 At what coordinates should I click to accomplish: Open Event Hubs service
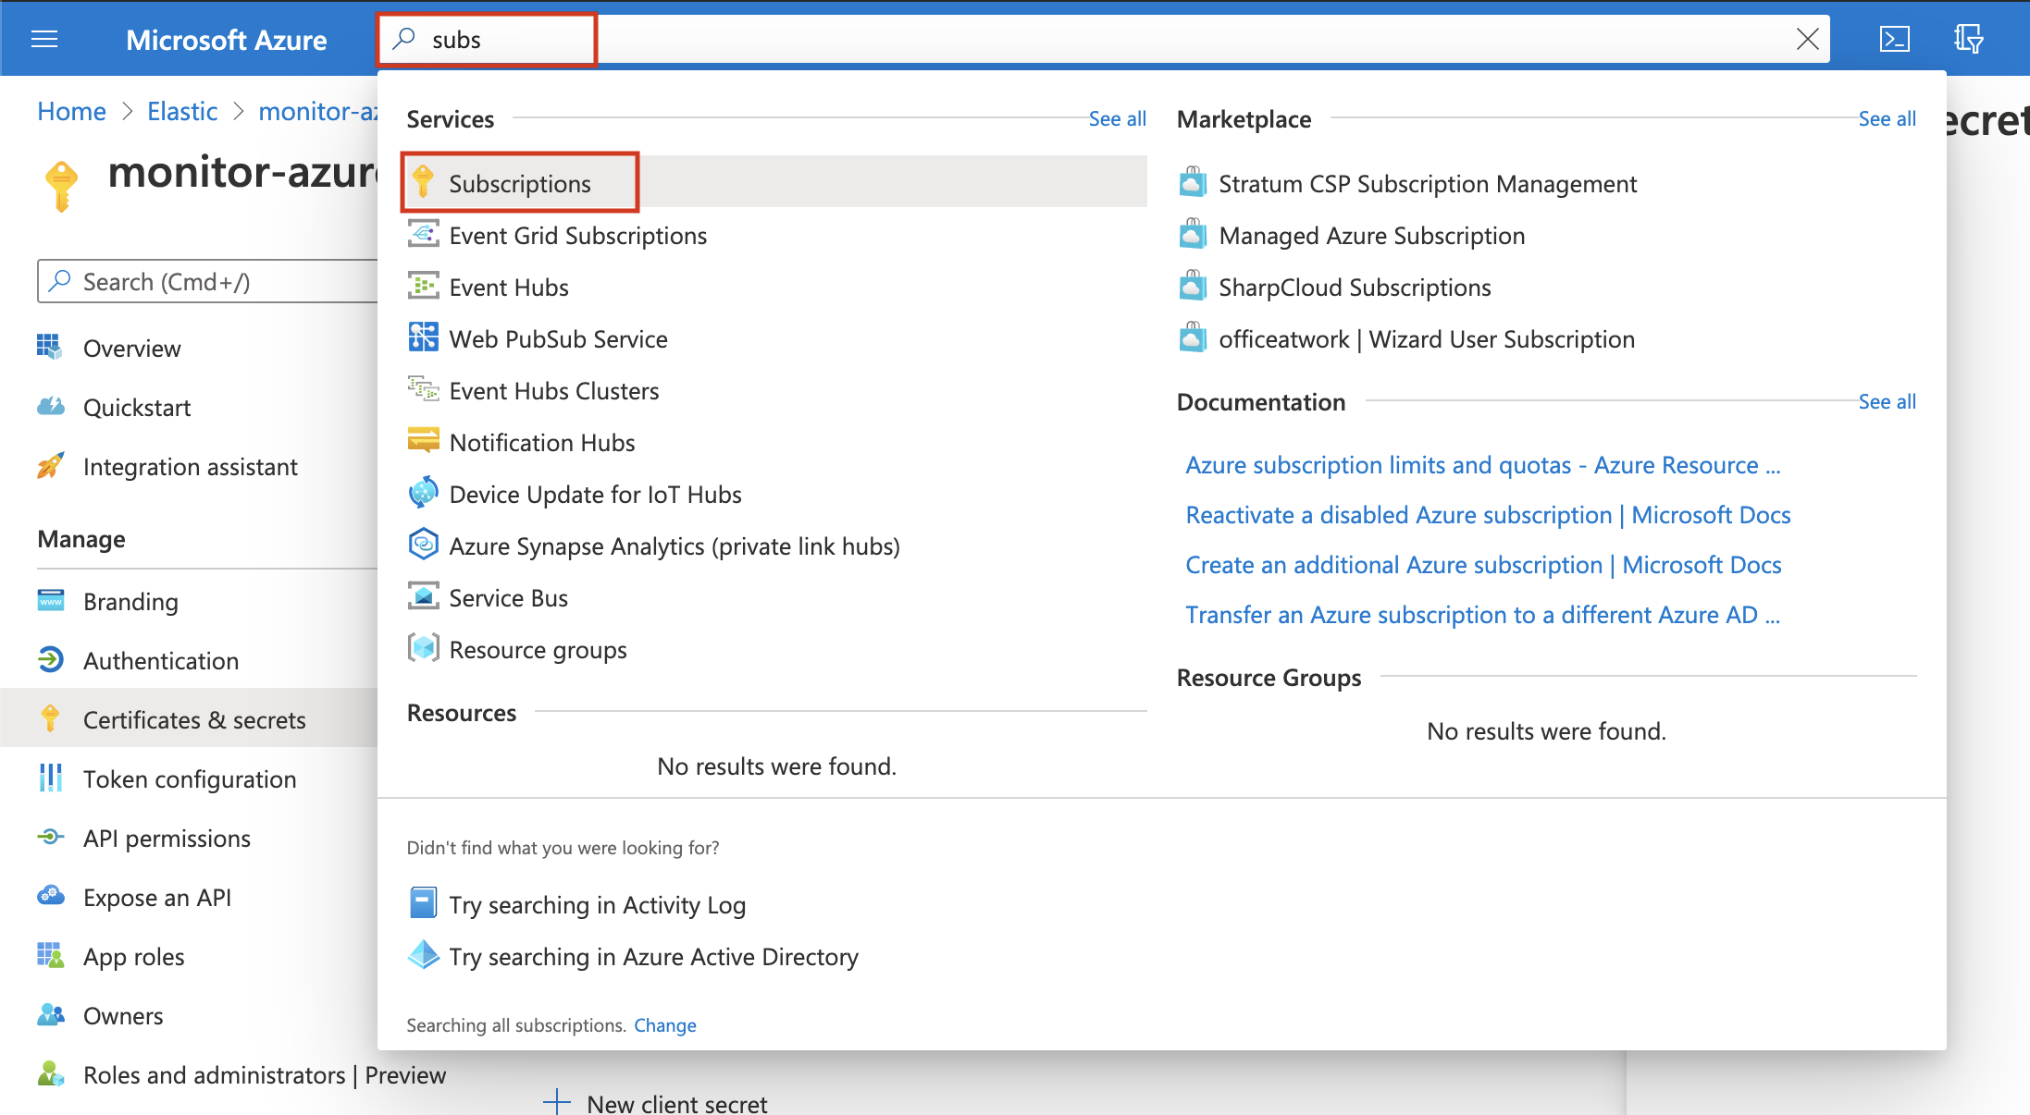[509, 287]
